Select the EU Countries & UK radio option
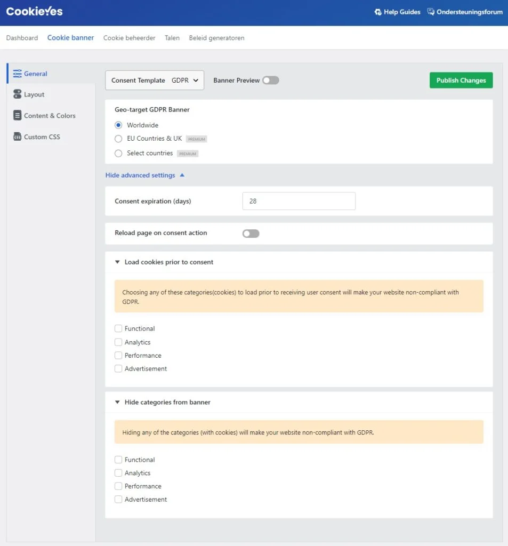Image resolution: width=508 pixels, height=546 pixels. (x=118, y=139)
